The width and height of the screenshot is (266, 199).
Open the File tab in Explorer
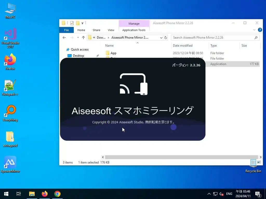coord(66,30)
